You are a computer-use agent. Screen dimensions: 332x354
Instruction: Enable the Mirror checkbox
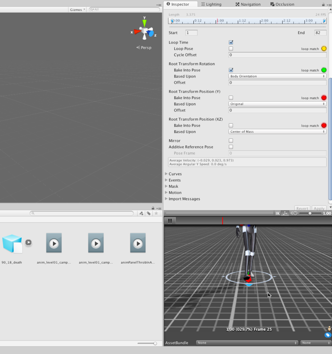point(231,141)
